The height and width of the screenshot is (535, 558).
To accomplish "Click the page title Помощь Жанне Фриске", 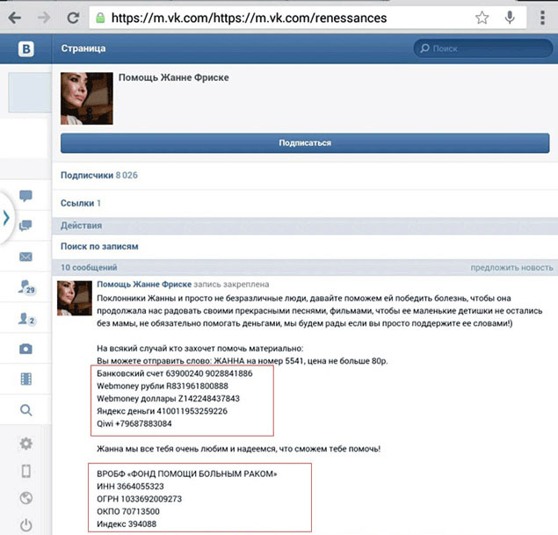I will tap(174, 77).
